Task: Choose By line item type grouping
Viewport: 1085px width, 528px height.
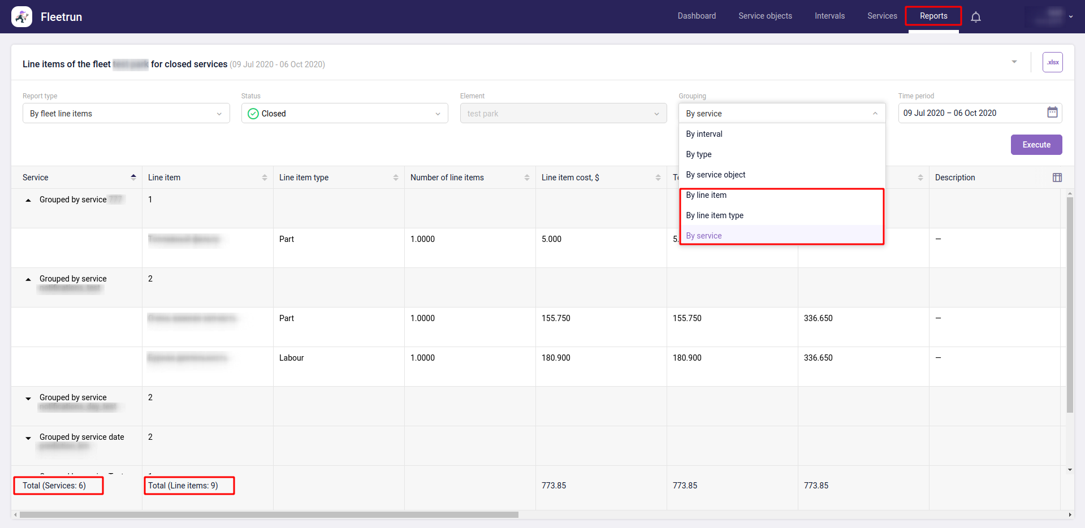Action: pos(715,215)
